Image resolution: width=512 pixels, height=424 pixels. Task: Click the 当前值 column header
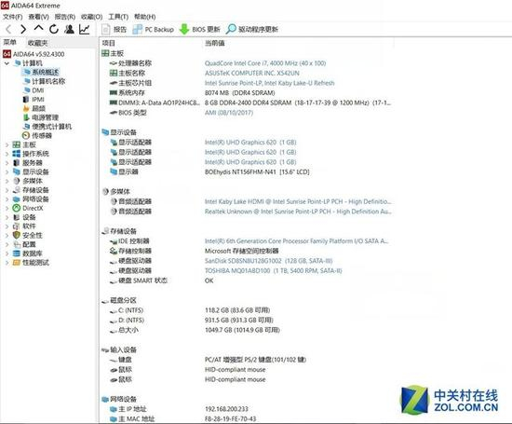pos(214,43)
